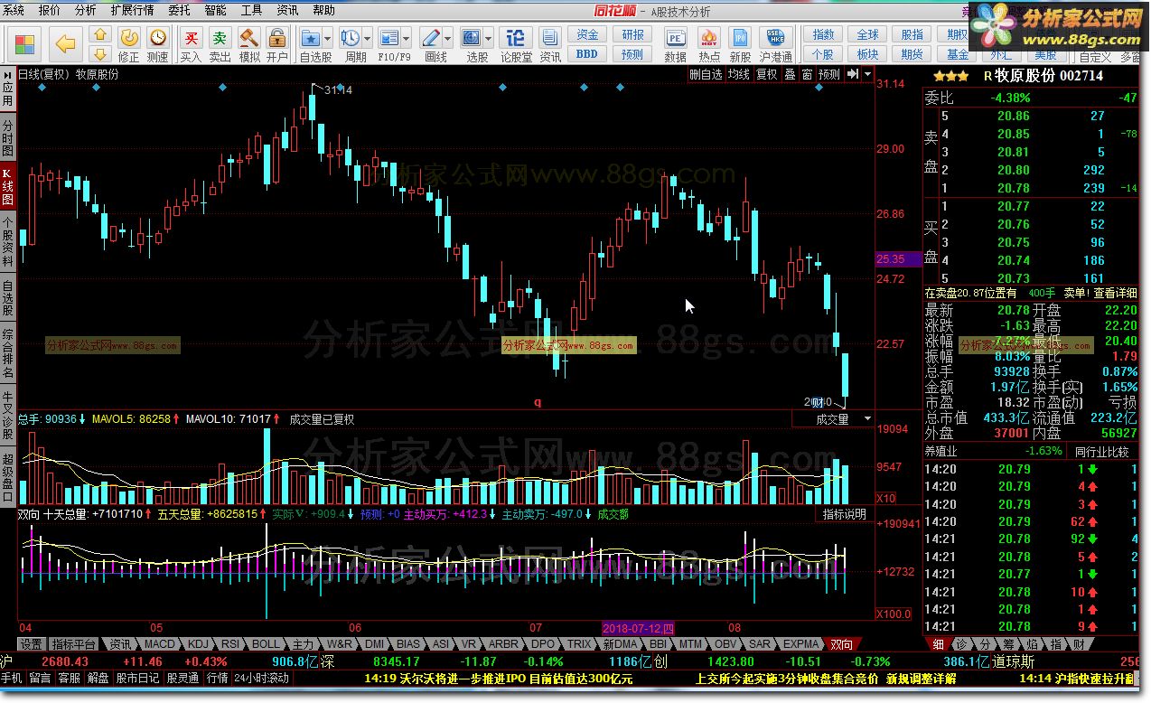Click the 资金 funds button

click(587, 34)
